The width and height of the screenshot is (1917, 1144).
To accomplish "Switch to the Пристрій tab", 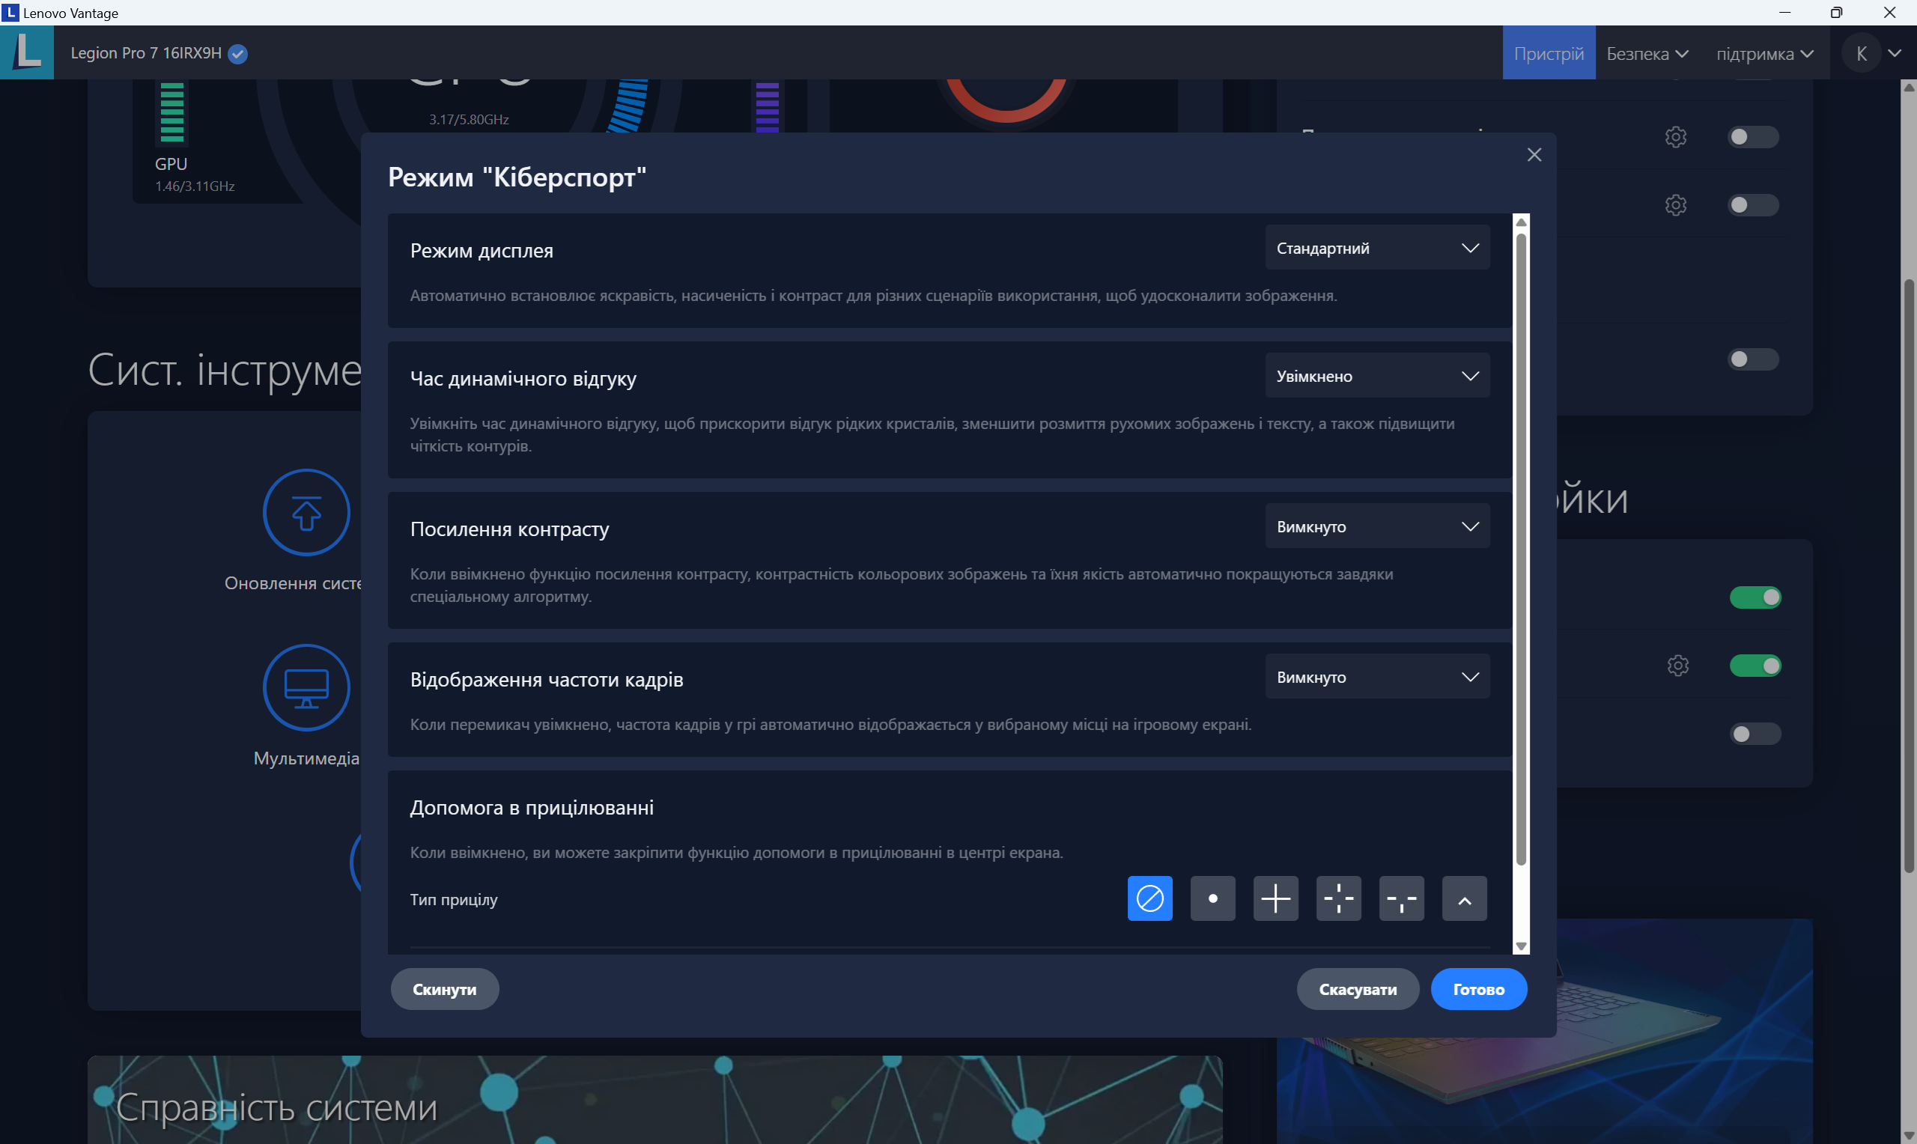I will pos(1548,53).
